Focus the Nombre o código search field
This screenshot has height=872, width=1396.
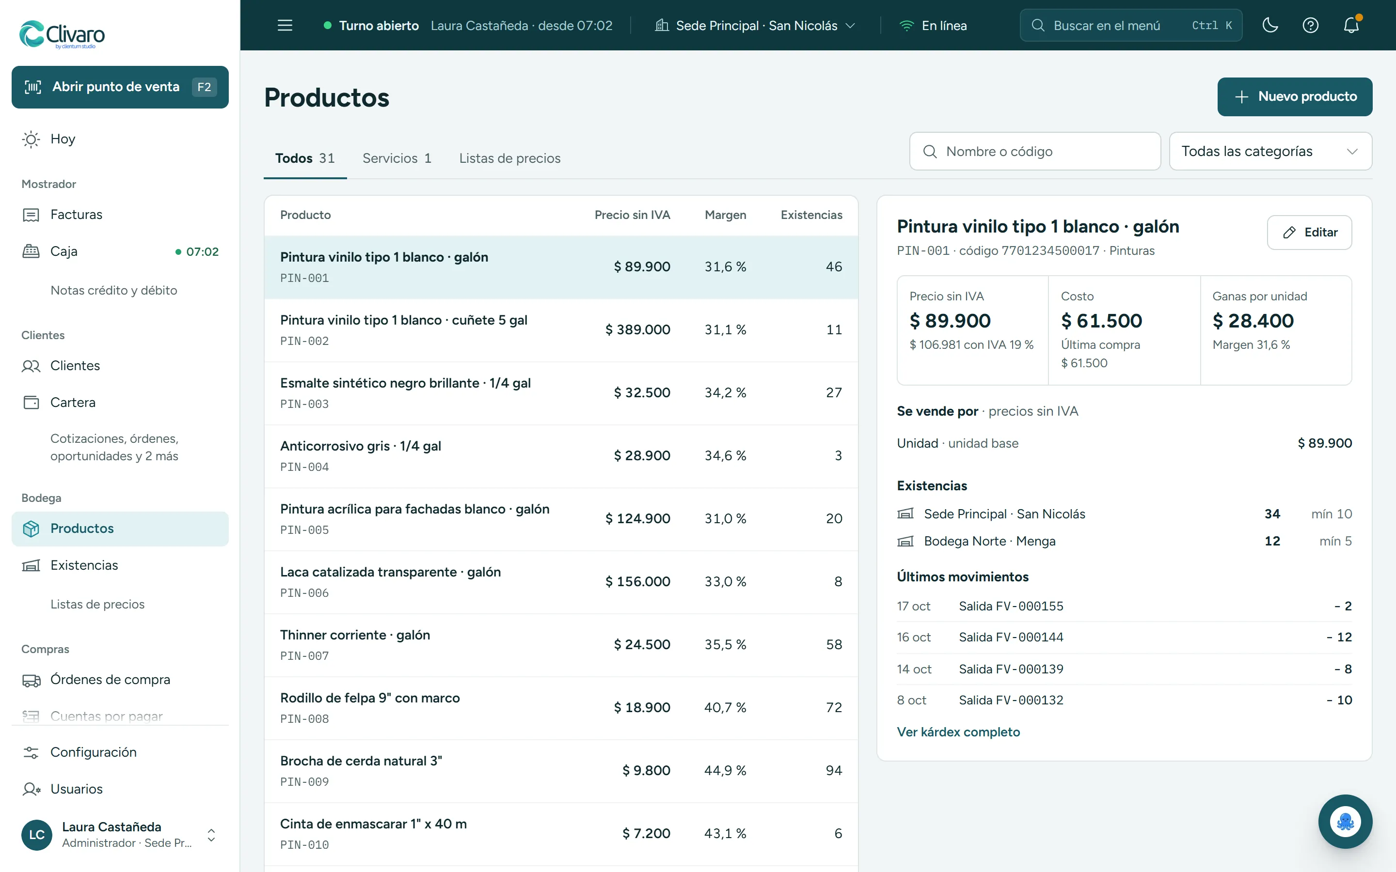[1035, 151]
